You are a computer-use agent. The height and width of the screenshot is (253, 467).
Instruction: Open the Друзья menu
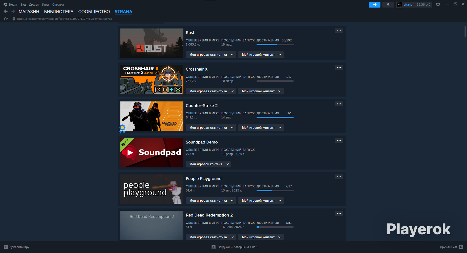[x=34, y=5]
